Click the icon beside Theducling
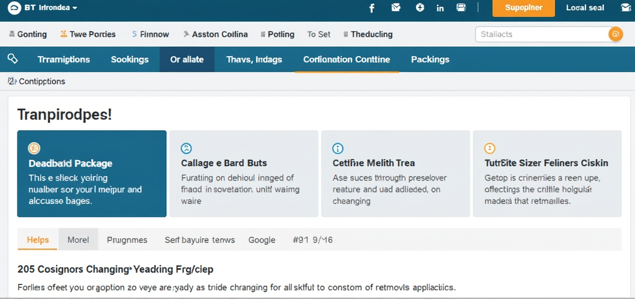 tap(346, 34)
